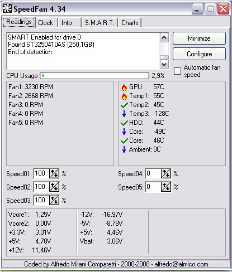Image resolution: width=232 pixels, height=272 pixels.
Task: Click the alfredo@almico.com status bar text
Action: point(181,264)
